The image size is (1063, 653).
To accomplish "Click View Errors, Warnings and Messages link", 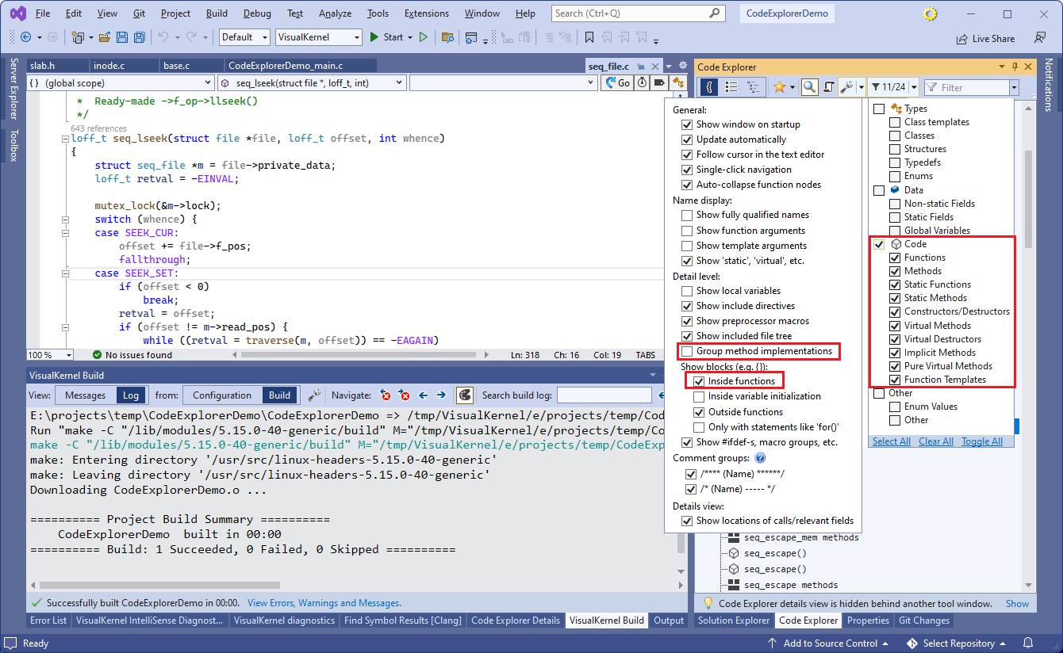I will point(324,603).
